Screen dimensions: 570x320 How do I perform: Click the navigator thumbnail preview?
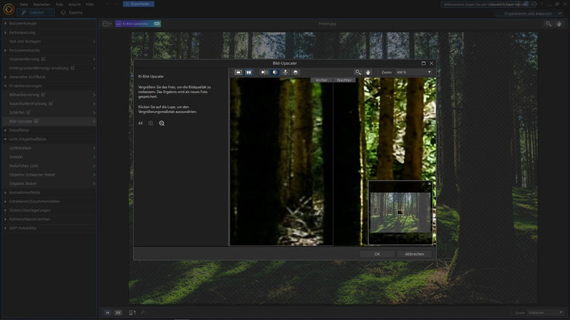tap(400, 213)
